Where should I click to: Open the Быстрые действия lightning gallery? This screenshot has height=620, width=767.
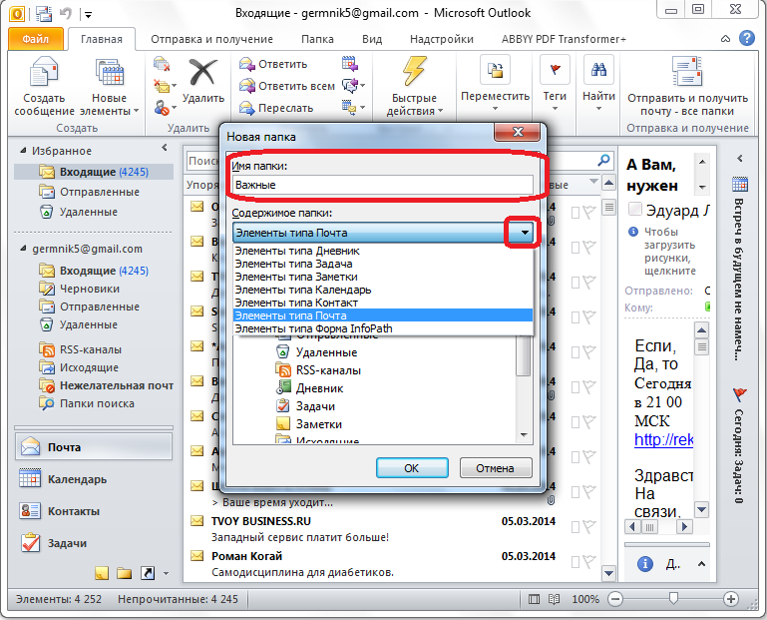pos(414,86)
